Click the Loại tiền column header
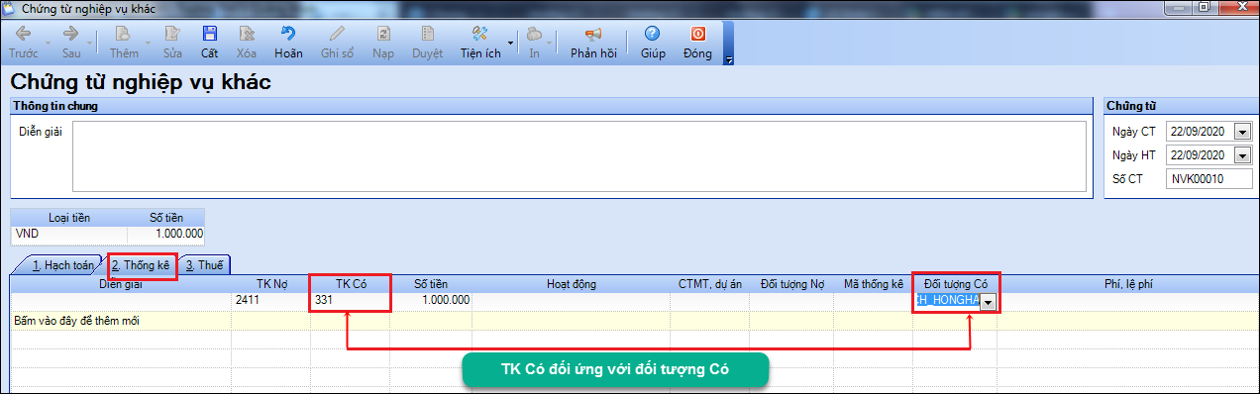This screenshot has height=394, width=1260. coord(68,217)
